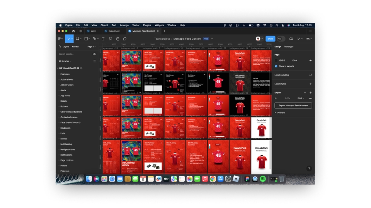Open Frame tool options dropdown arrow

point(81,39)
